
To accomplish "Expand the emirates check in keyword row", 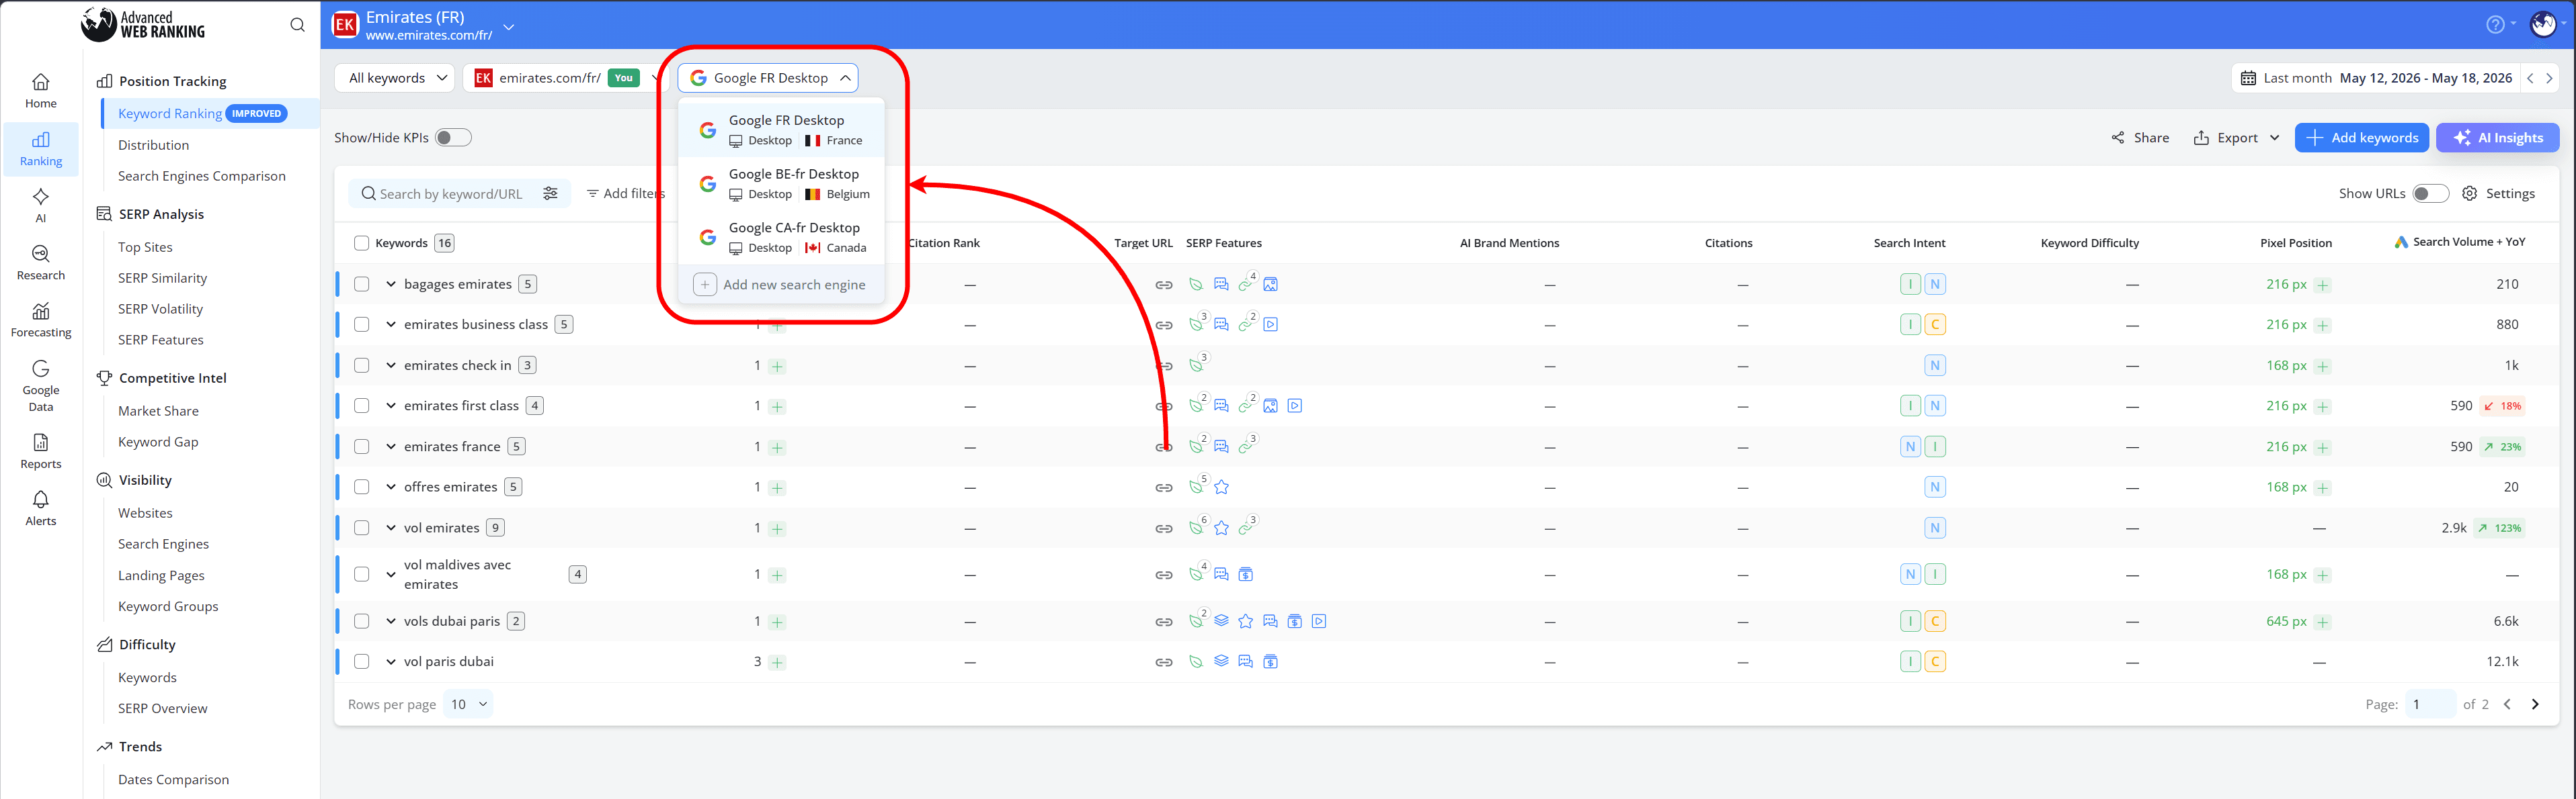I will (390, 365).
